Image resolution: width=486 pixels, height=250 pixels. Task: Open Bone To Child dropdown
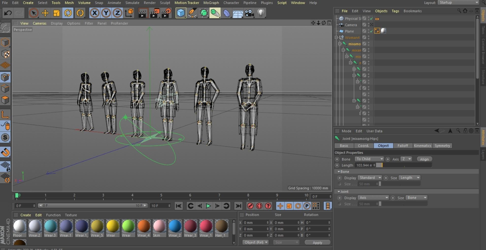click(369, 159)
